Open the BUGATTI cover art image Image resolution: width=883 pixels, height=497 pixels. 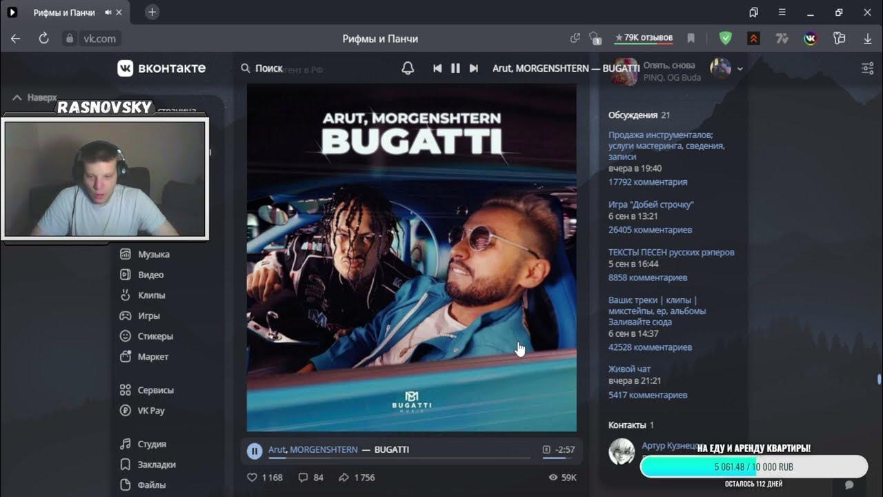[411, 257]
